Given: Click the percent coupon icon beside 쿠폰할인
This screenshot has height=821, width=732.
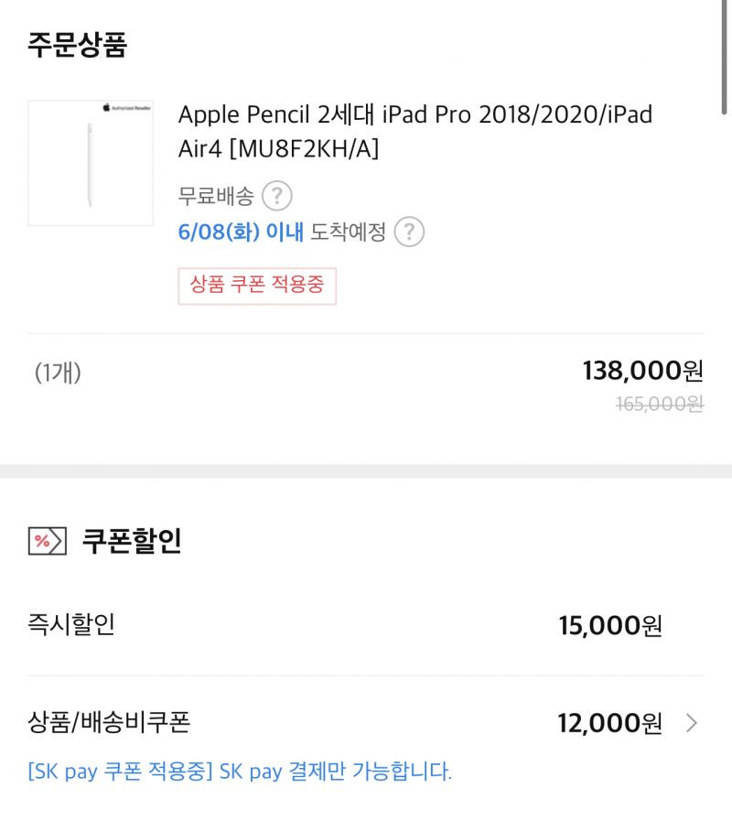Looking at the screenshot, I should 48,541.
